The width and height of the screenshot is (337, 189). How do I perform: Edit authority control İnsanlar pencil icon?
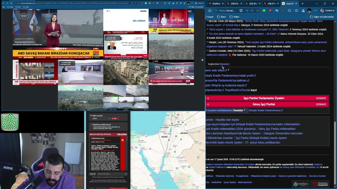[x=245, y=110]
